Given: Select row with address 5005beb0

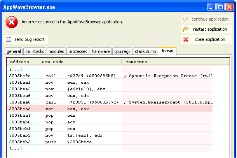Looking at the screenshot, I should click(110, 122).
